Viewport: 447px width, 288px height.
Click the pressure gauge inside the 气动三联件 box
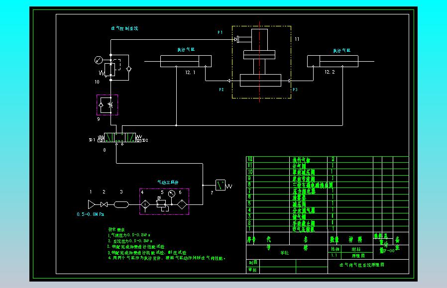[172, 194]
